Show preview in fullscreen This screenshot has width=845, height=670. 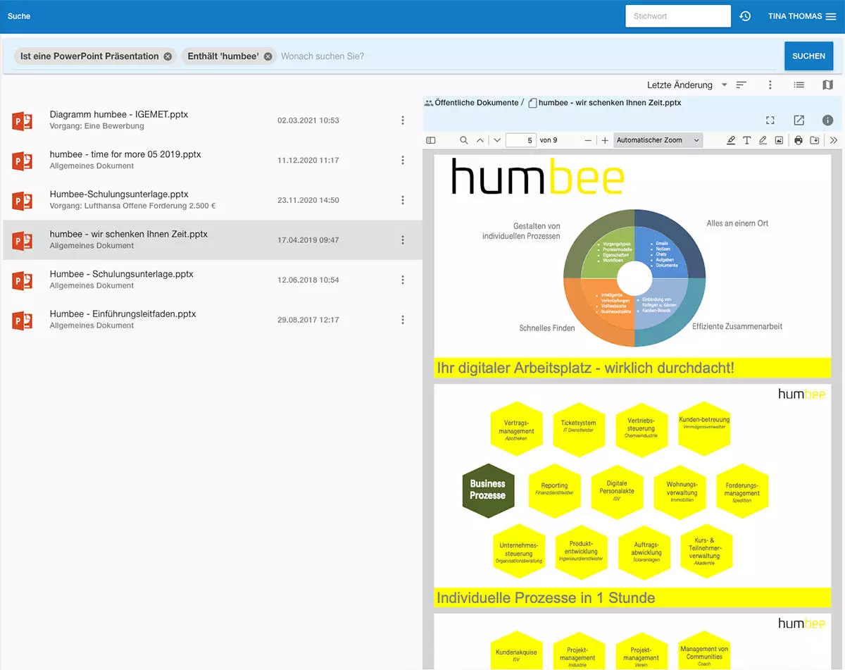(770, 120)
